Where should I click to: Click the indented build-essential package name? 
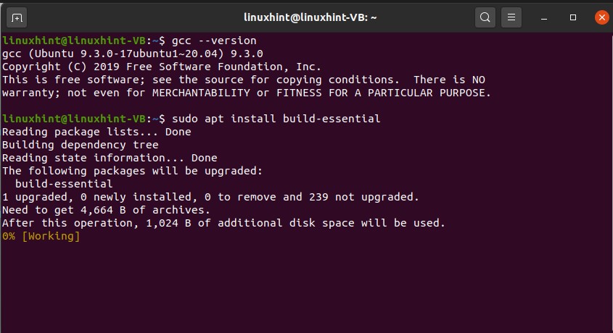(64, 184)
